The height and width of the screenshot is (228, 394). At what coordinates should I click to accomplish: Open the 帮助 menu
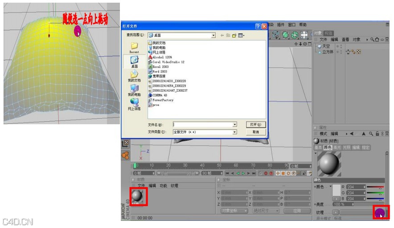click(x=303, y=24)
